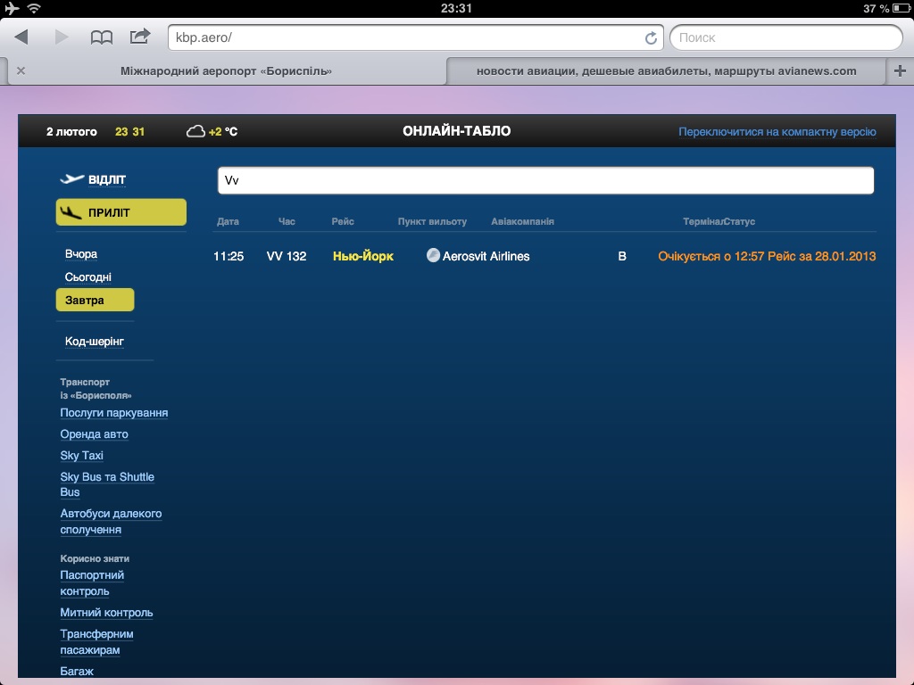This screenshot has height=685, width=914.
Task: Select the Приліт arrivals button
Action: click(120, 212)
